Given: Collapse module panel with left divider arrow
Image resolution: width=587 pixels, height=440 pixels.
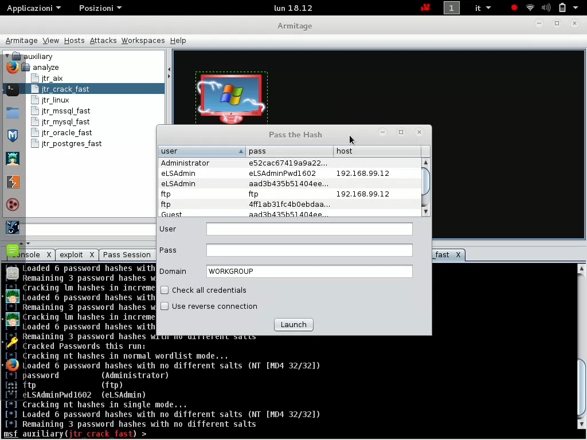Looking at the screenshot, I should (x=169, y=69).
